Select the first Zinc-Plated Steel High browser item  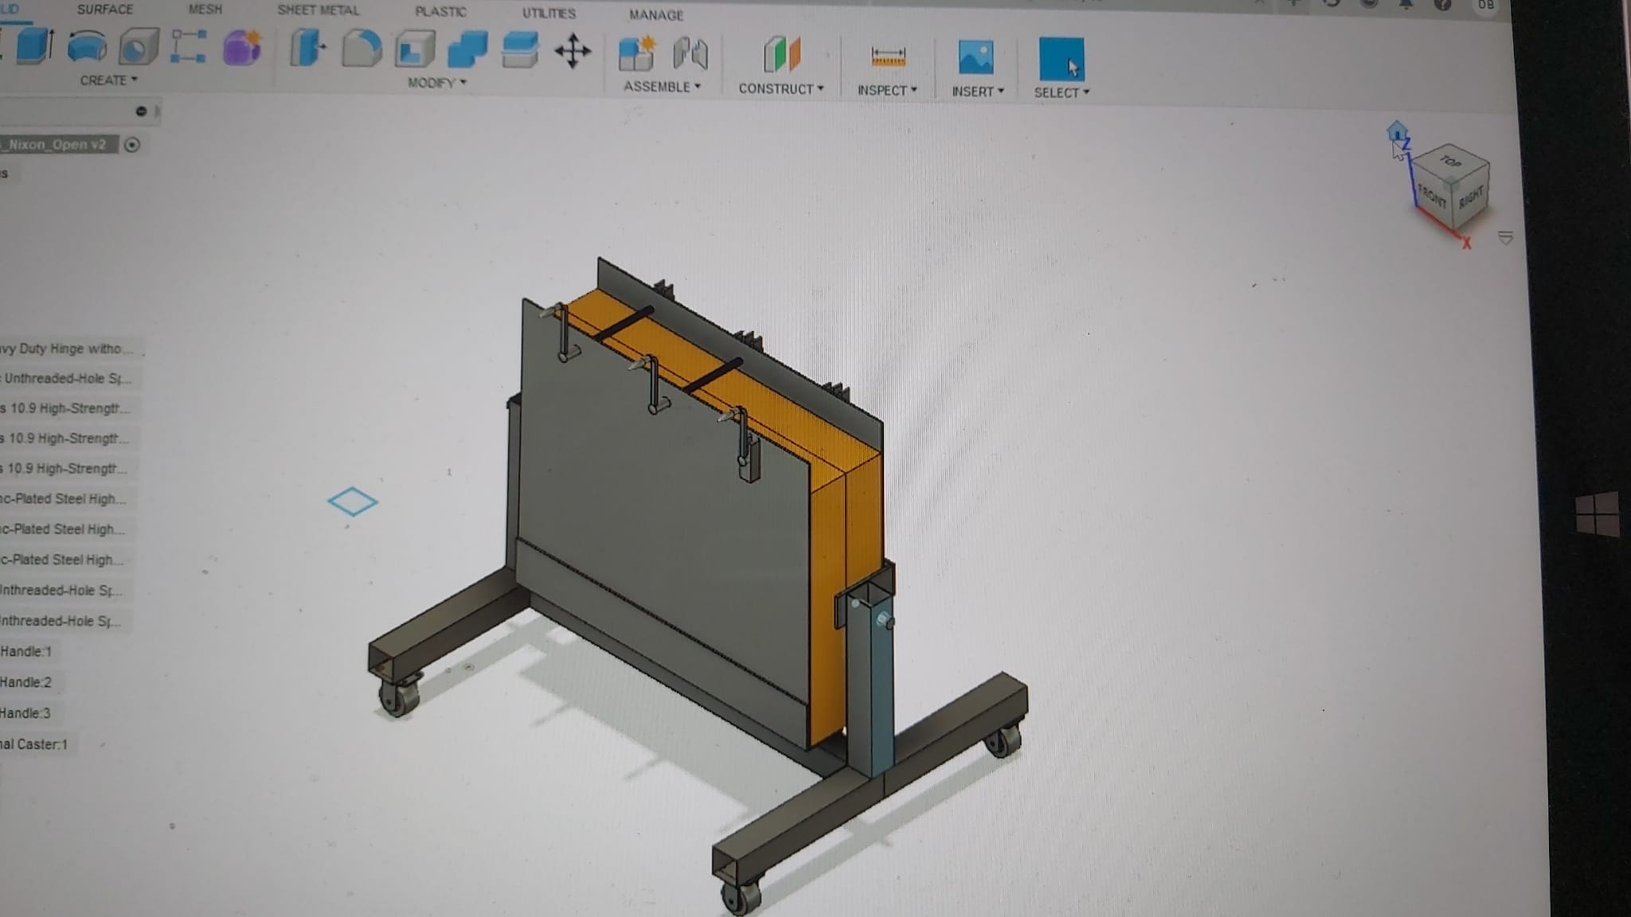63,499
